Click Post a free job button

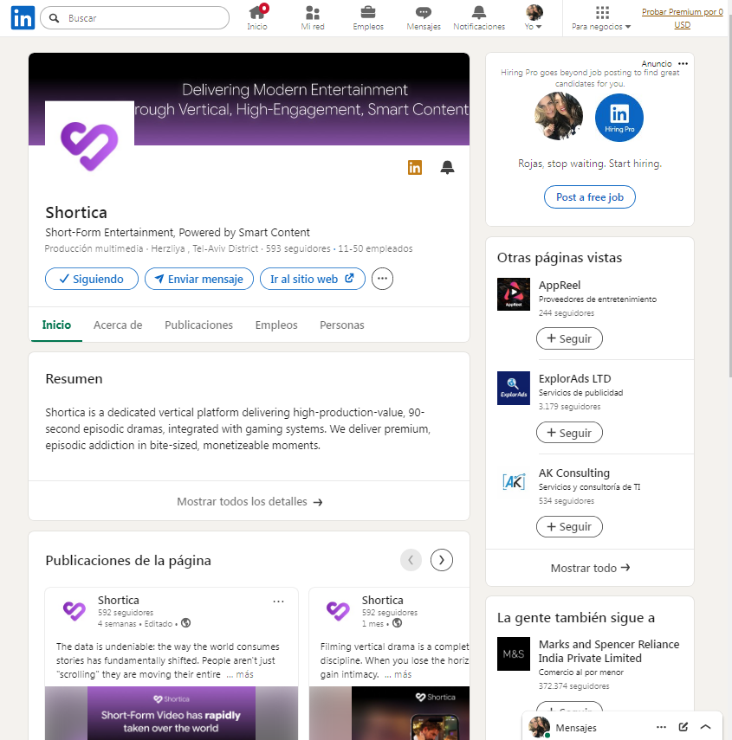(589, 196)
